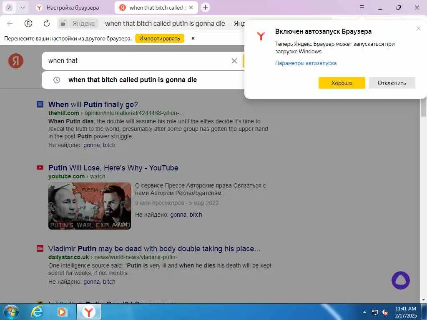
Task: Open the tab counter box showing 2
Action: 9,7
